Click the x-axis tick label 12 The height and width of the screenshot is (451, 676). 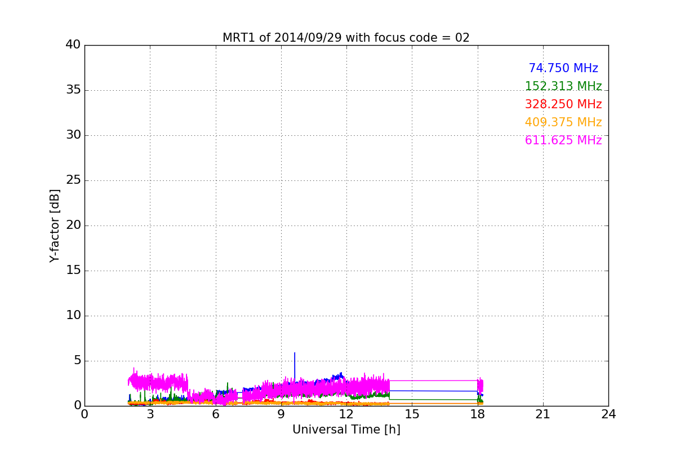(346, 414)
